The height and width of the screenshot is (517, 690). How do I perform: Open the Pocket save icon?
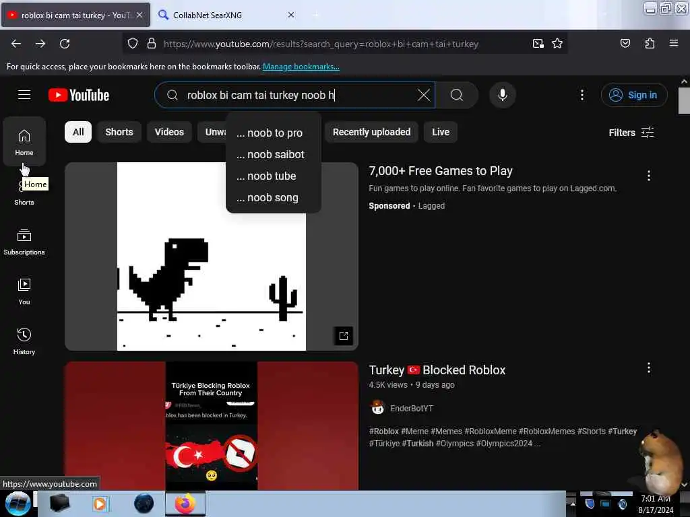point(625,43)
